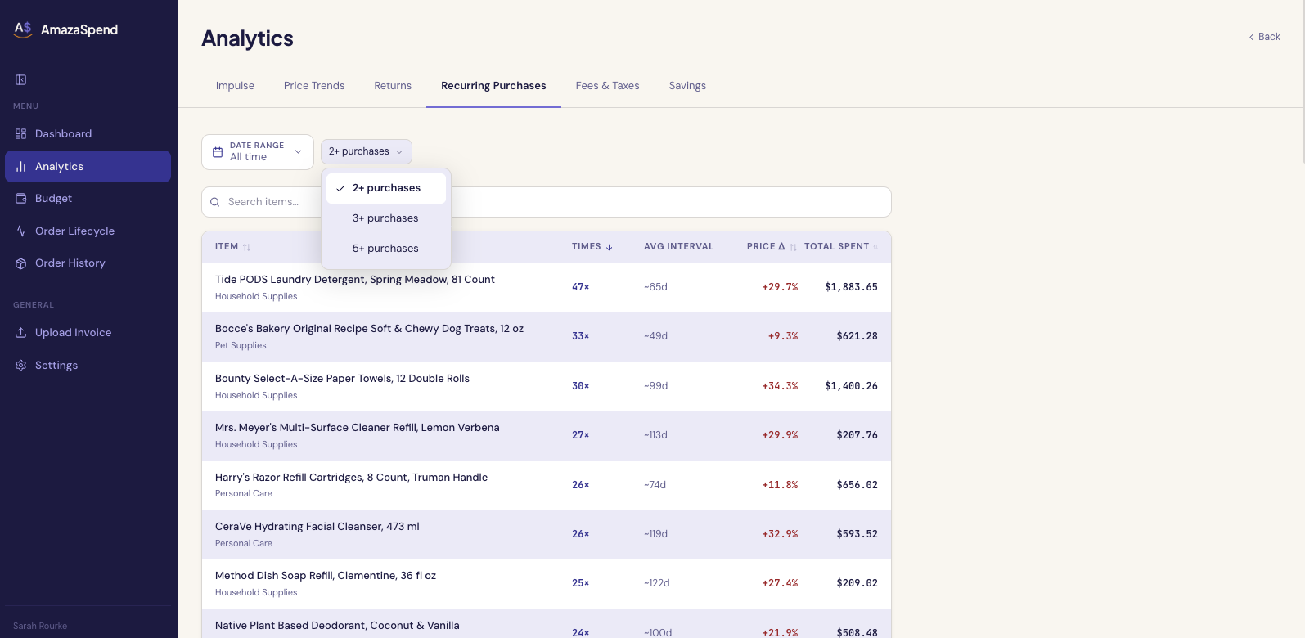
Task: Sort table by TOTAL SPENT header
Action: 840,246
